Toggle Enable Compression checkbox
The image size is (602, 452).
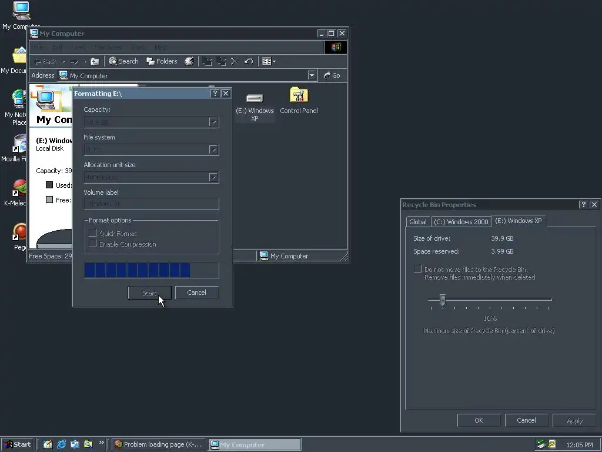coord(92,244)
